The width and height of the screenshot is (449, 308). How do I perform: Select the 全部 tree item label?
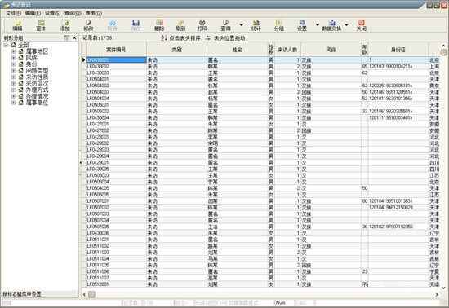[24, 45]
